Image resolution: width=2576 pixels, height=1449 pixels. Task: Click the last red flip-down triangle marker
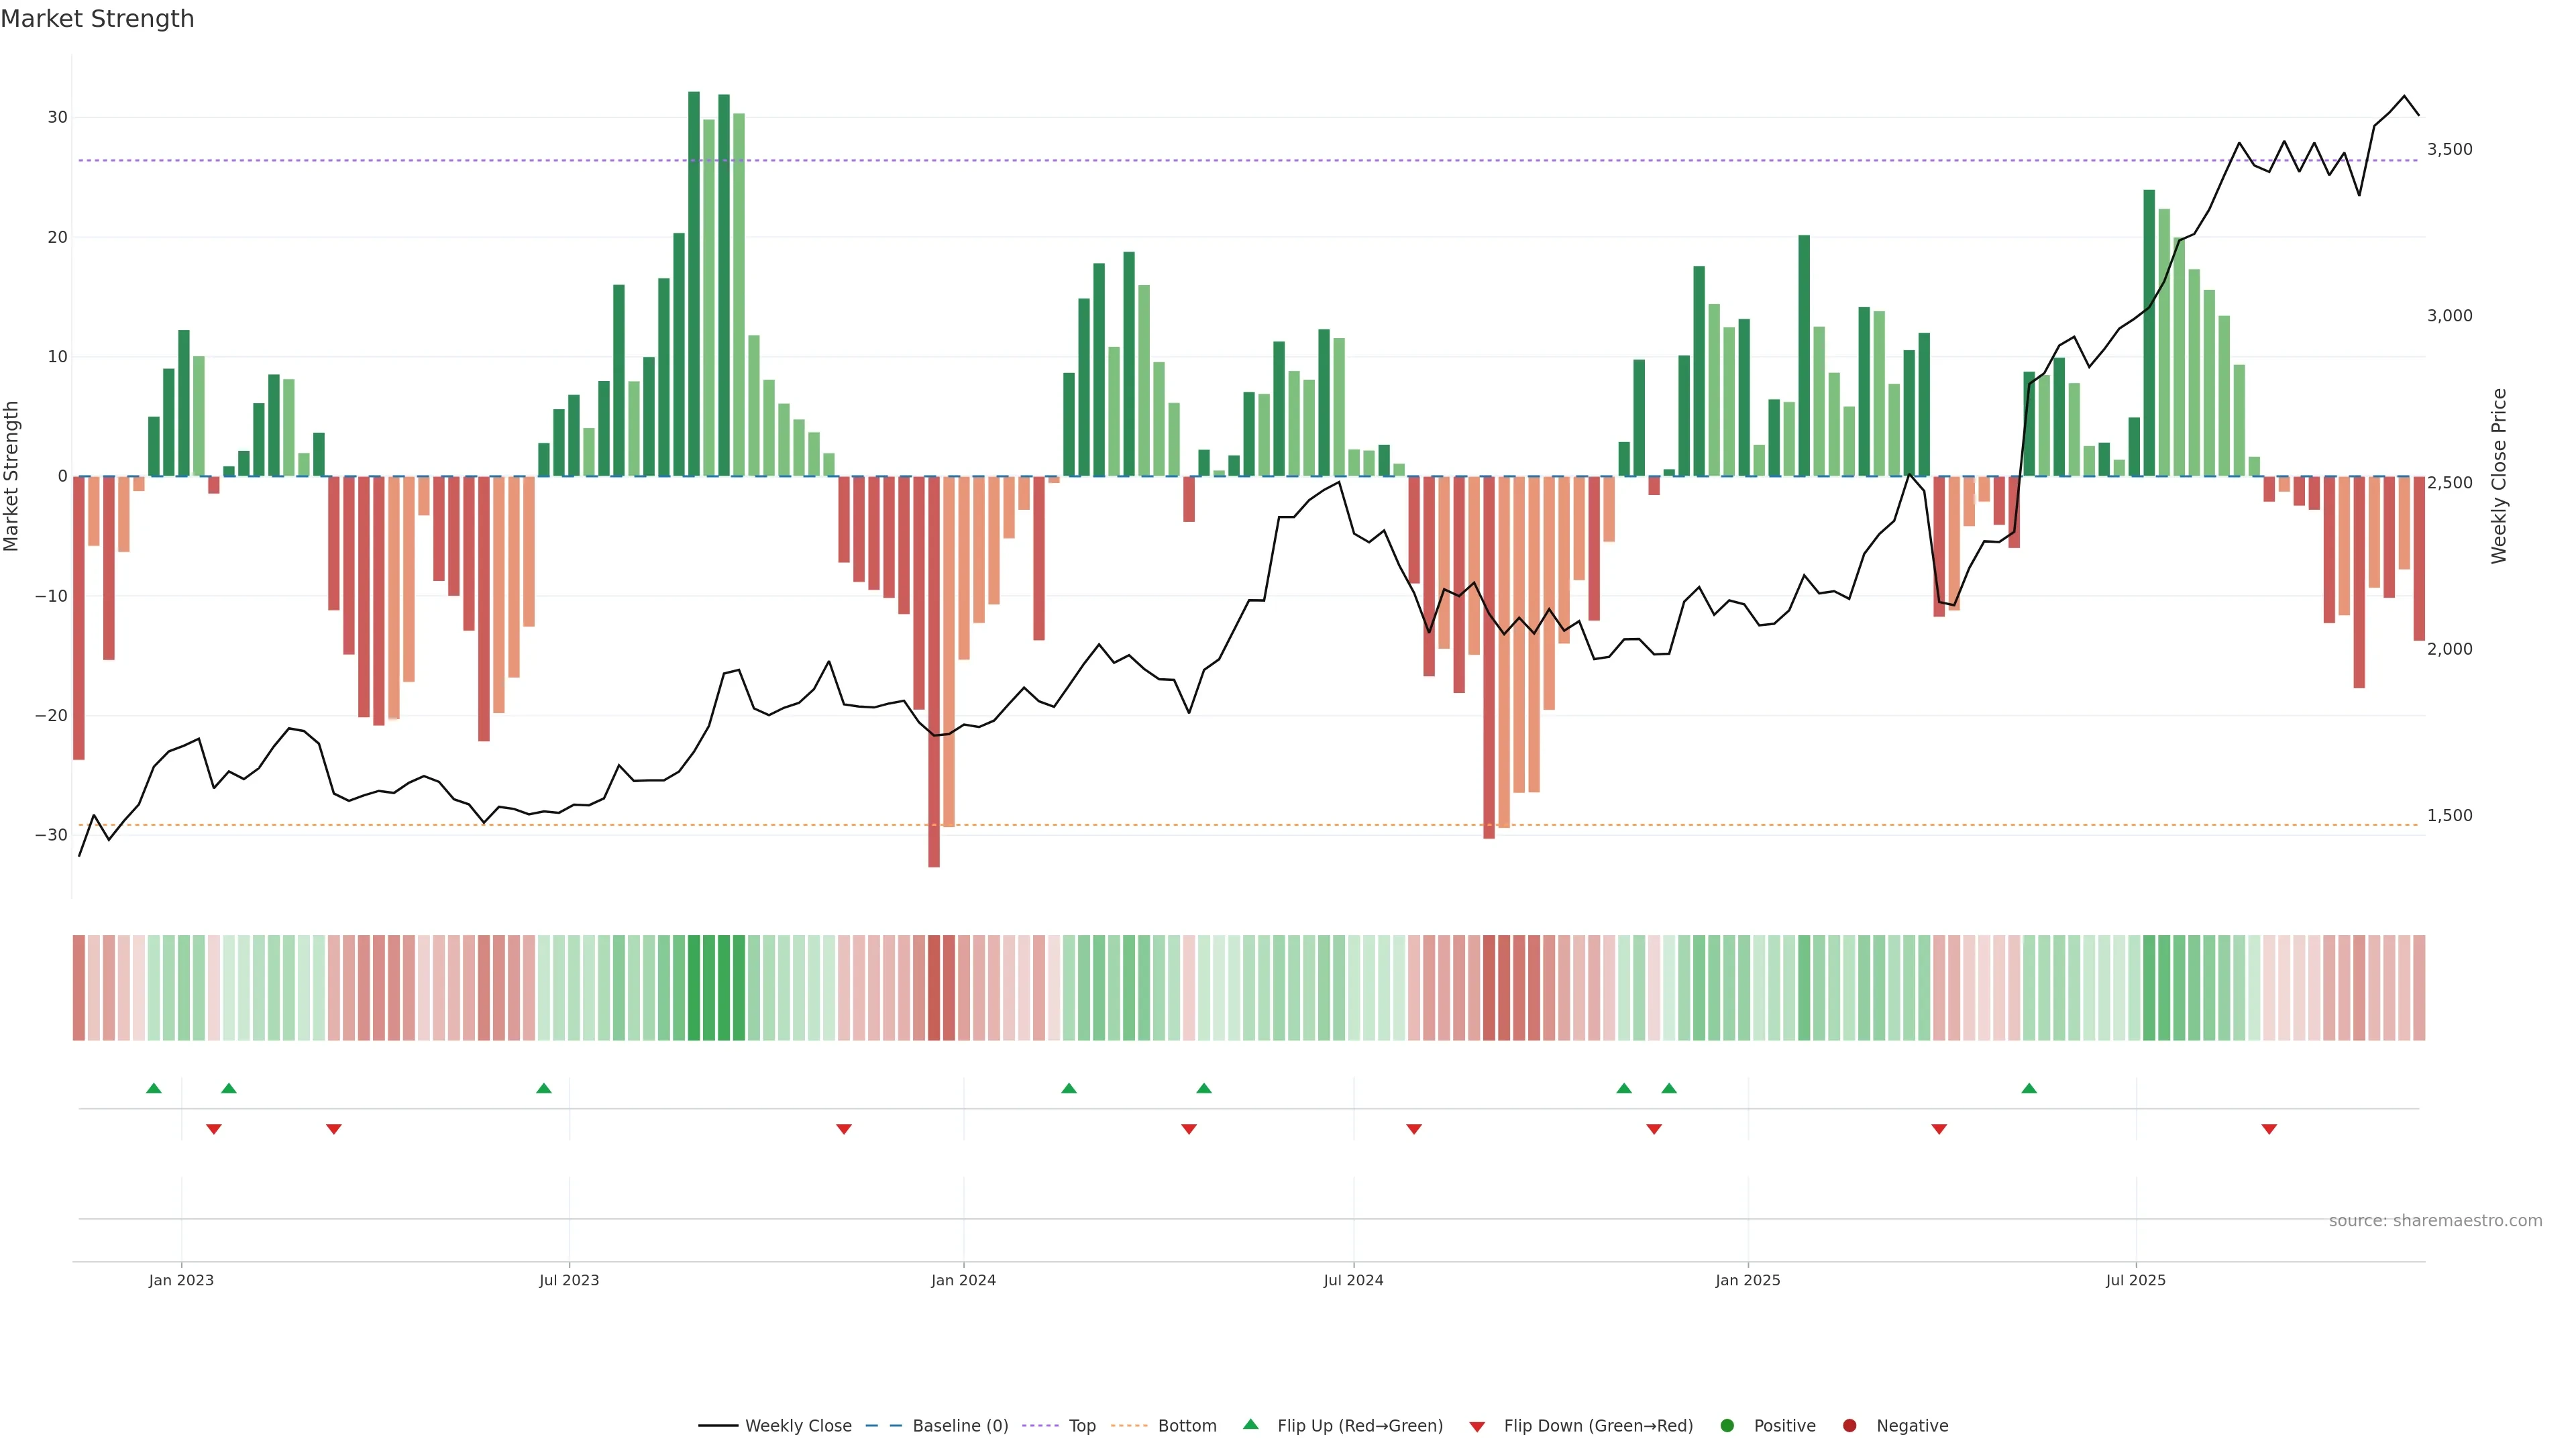2269,1129
